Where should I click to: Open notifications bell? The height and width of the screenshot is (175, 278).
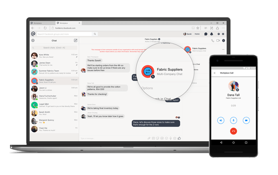[x=211, y=34]
